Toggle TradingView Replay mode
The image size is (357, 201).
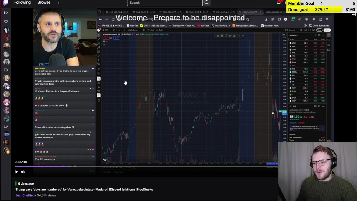pyautogui.click(x=160, y=30)
